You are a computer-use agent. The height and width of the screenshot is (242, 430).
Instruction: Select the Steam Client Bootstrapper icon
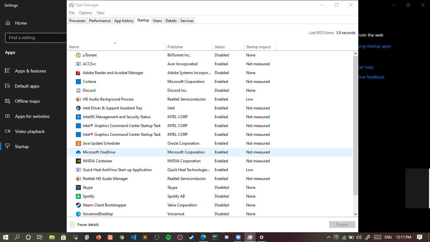78,205
